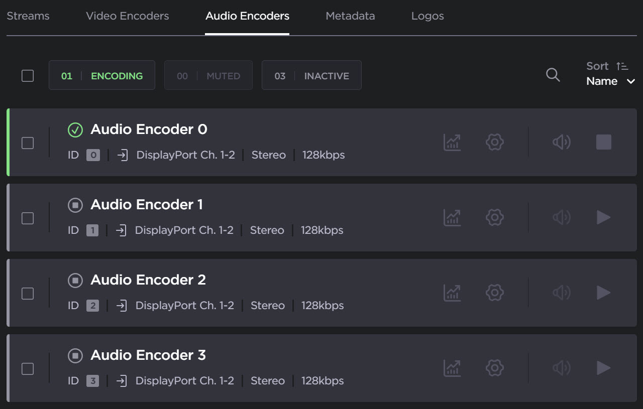Open statistics chart for Audio Encoder 1
The width and height of the screenshot is (643, 409).
click(452, 217)
